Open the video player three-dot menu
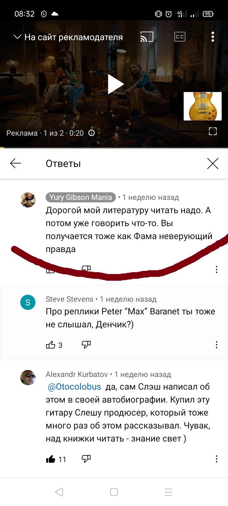 pos(213,37)
